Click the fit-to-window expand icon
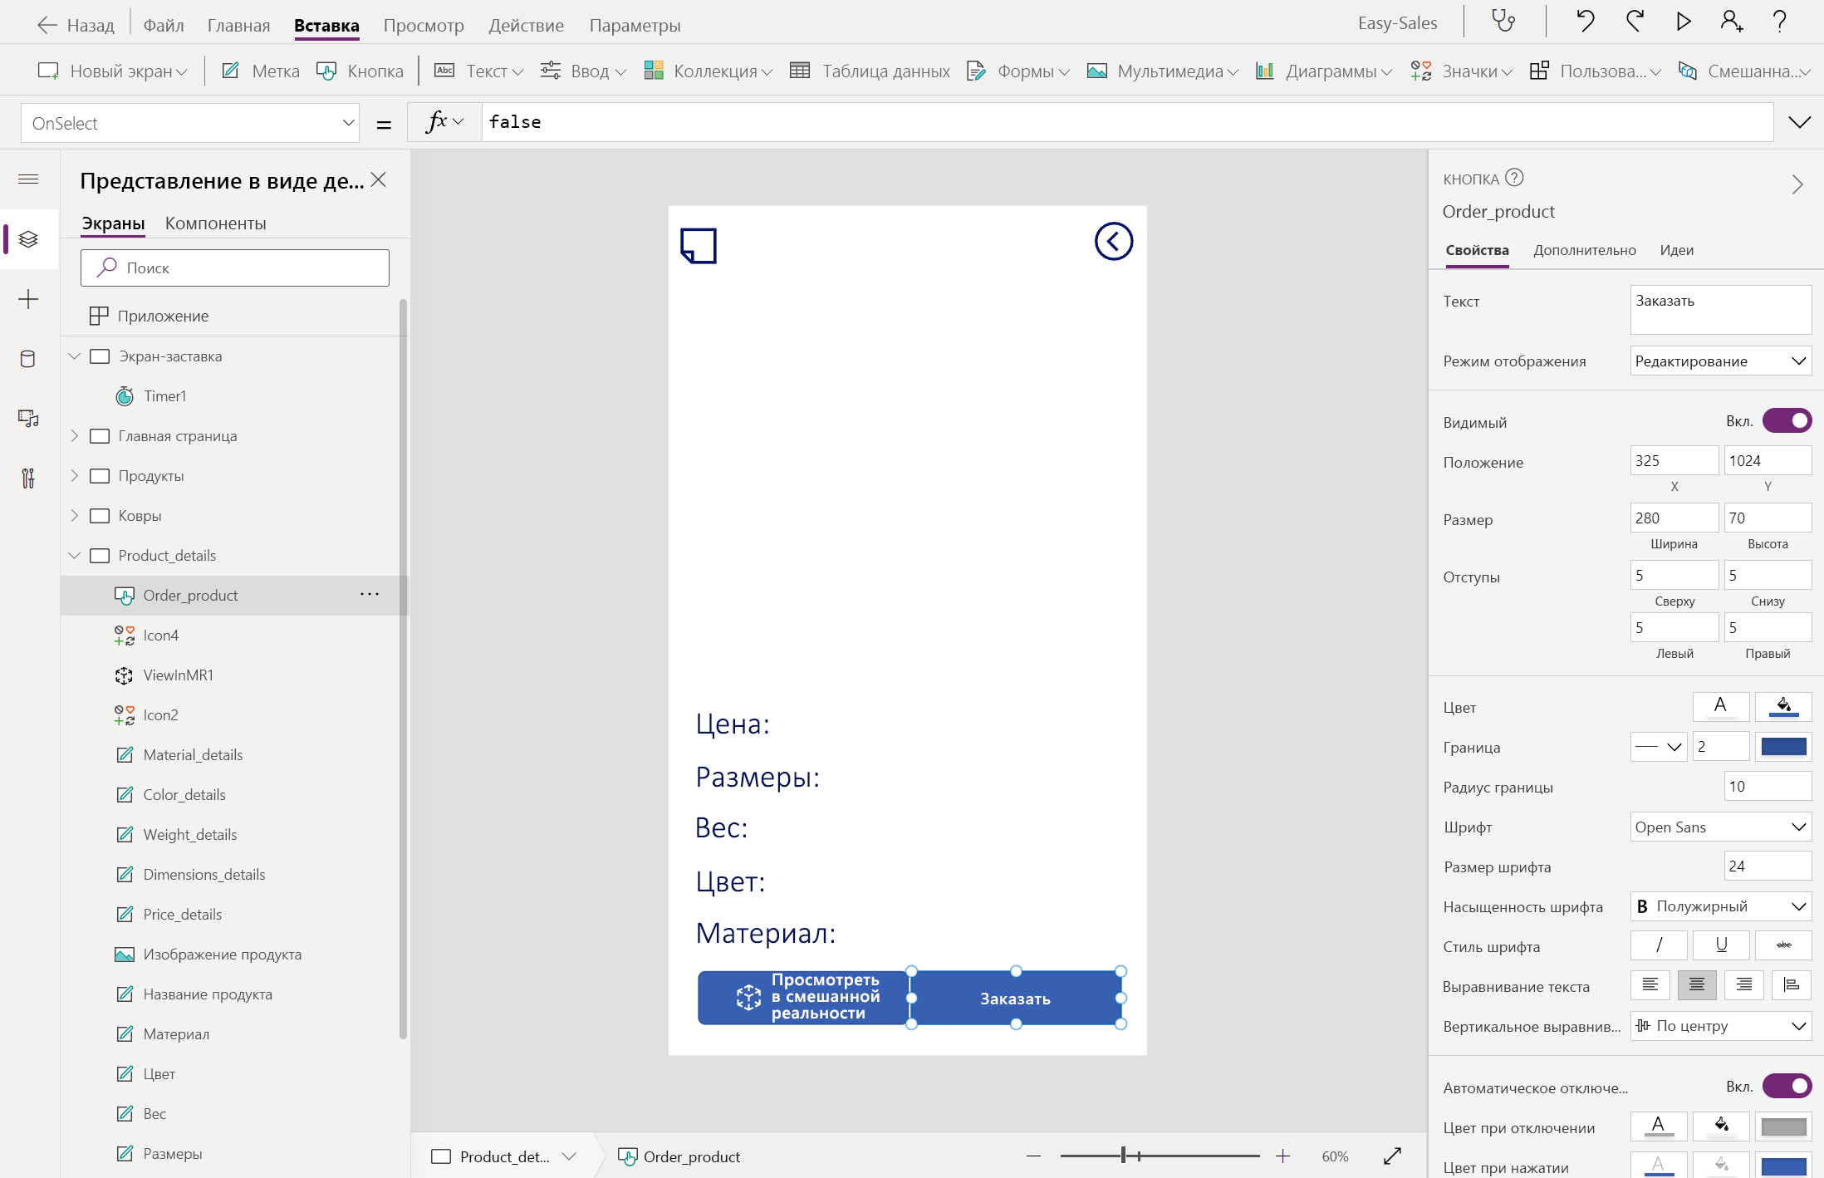The image size is (1824, 1178). [x=1392, y=1156]
